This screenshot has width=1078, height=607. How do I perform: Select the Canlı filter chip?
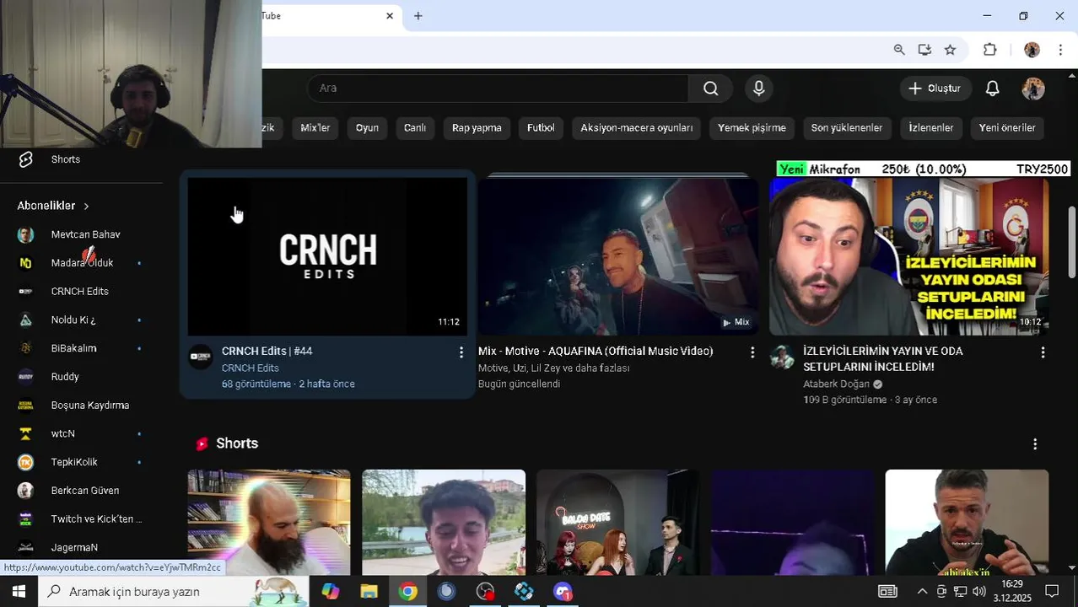(x=415, y=128)
